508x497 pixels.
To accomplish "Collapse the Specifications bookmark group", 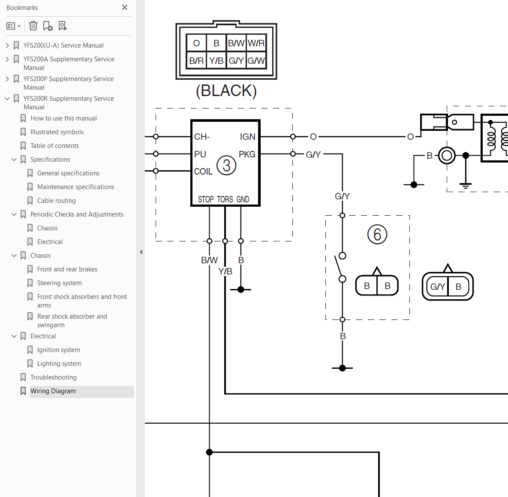I will [x=14, y=160].
